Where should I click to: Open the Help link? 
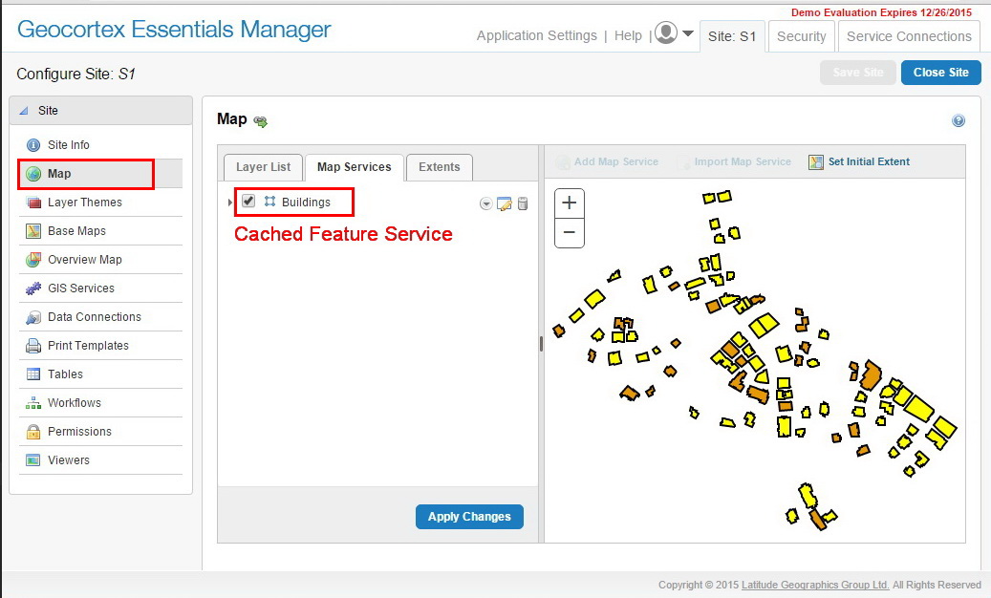click(628, 36)
